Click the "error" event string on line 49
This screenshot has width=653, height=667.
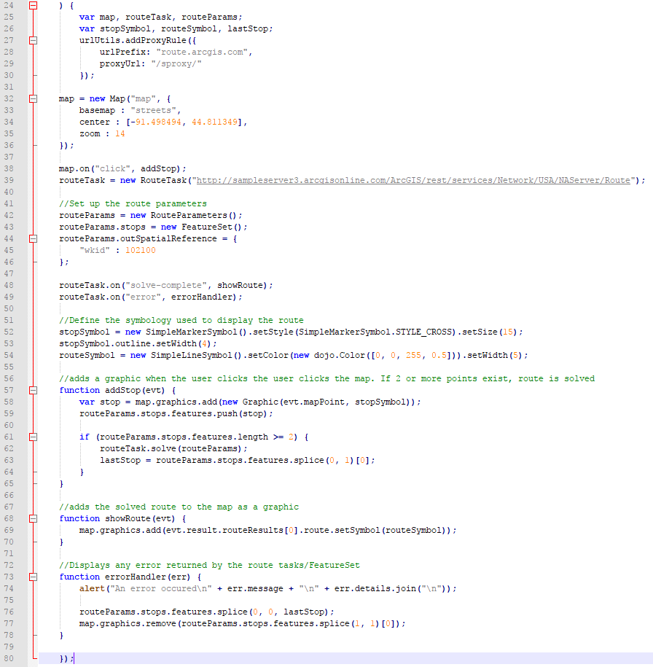[x=143, y=297]
